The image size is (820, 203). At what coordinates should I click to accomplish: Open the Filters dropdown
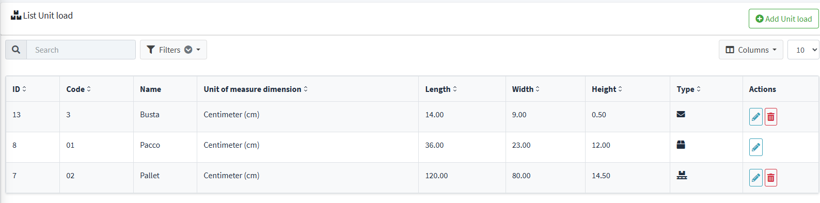[x=174, y=50]
